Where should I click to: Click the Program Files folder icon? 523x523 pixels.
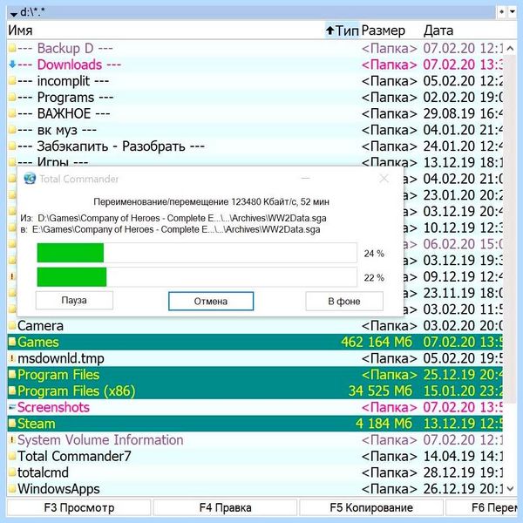[x=12, y=375]
